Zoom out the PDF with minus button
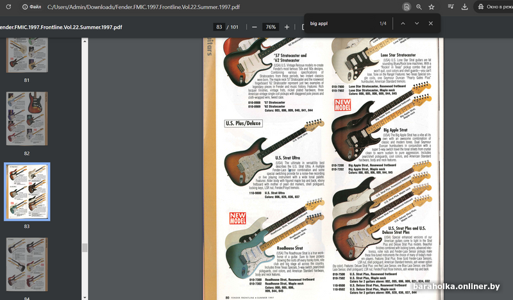This screenshot has width=513, height=300. click(255, 27)
